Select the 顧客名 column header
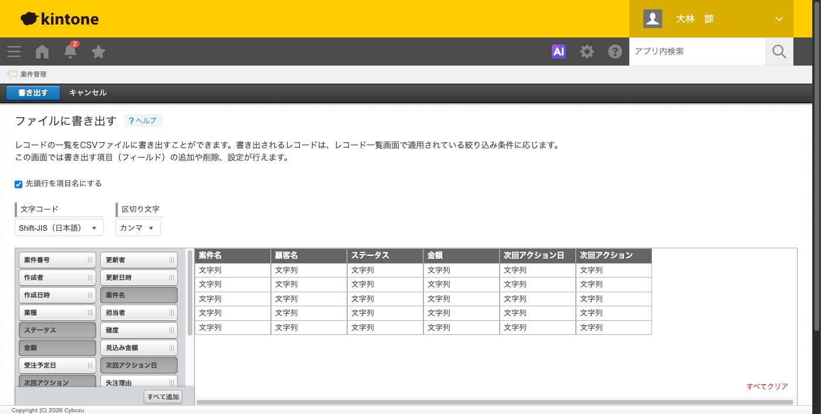Viewport: 821px width, 414px height. pos(309,255)
